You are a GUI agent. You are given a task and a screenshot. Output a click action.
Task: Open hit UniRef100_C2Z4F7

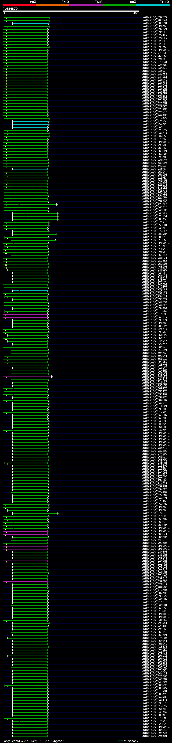point(154,35)
